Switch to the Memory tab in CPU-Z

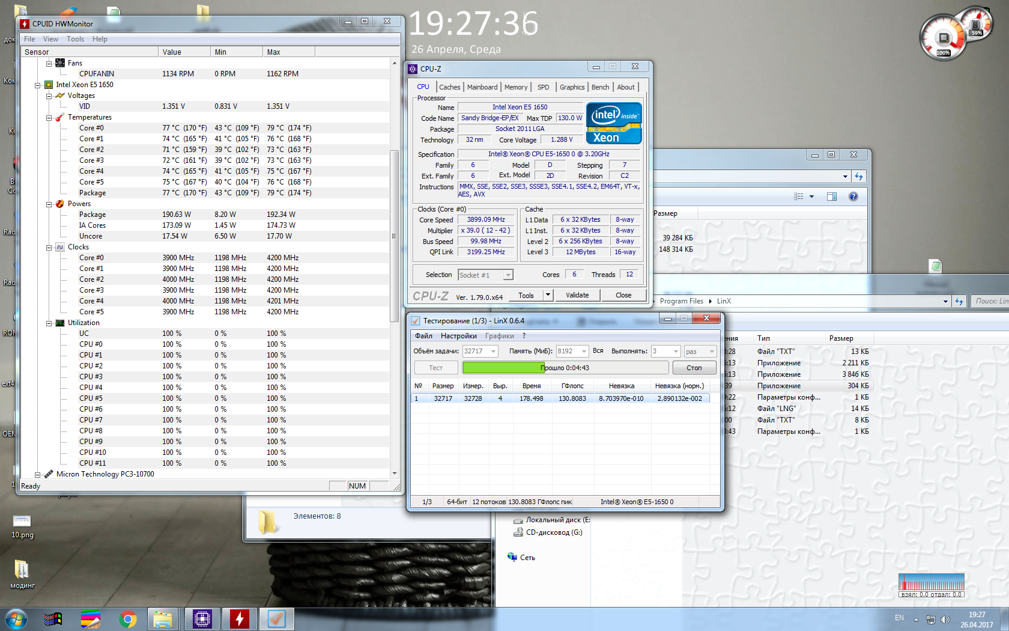516,87
